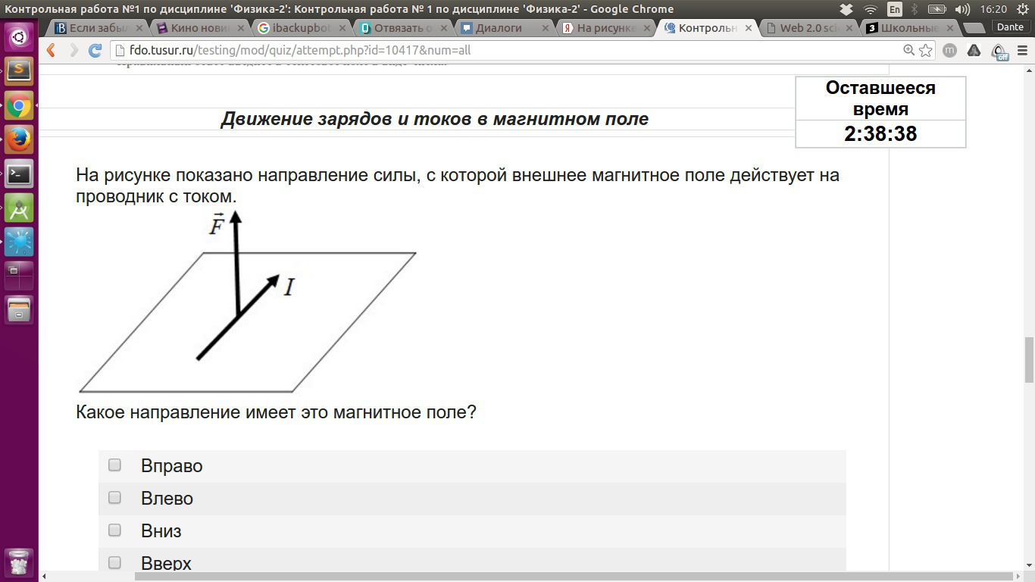Screen dimensions: 1035x582
Task: Open the battery status indicator
Action: [x=937, y=9]
